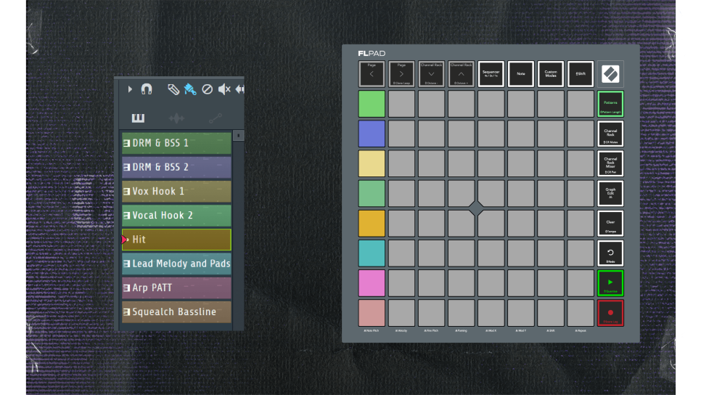This screenshot has width=701, height=395.
Task: Select the Vocal Hook 2 pattern
Action: tap(176, 216)
